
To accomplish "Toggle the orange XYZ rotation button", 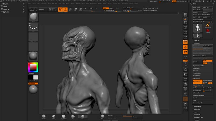I will click(185, 61).
